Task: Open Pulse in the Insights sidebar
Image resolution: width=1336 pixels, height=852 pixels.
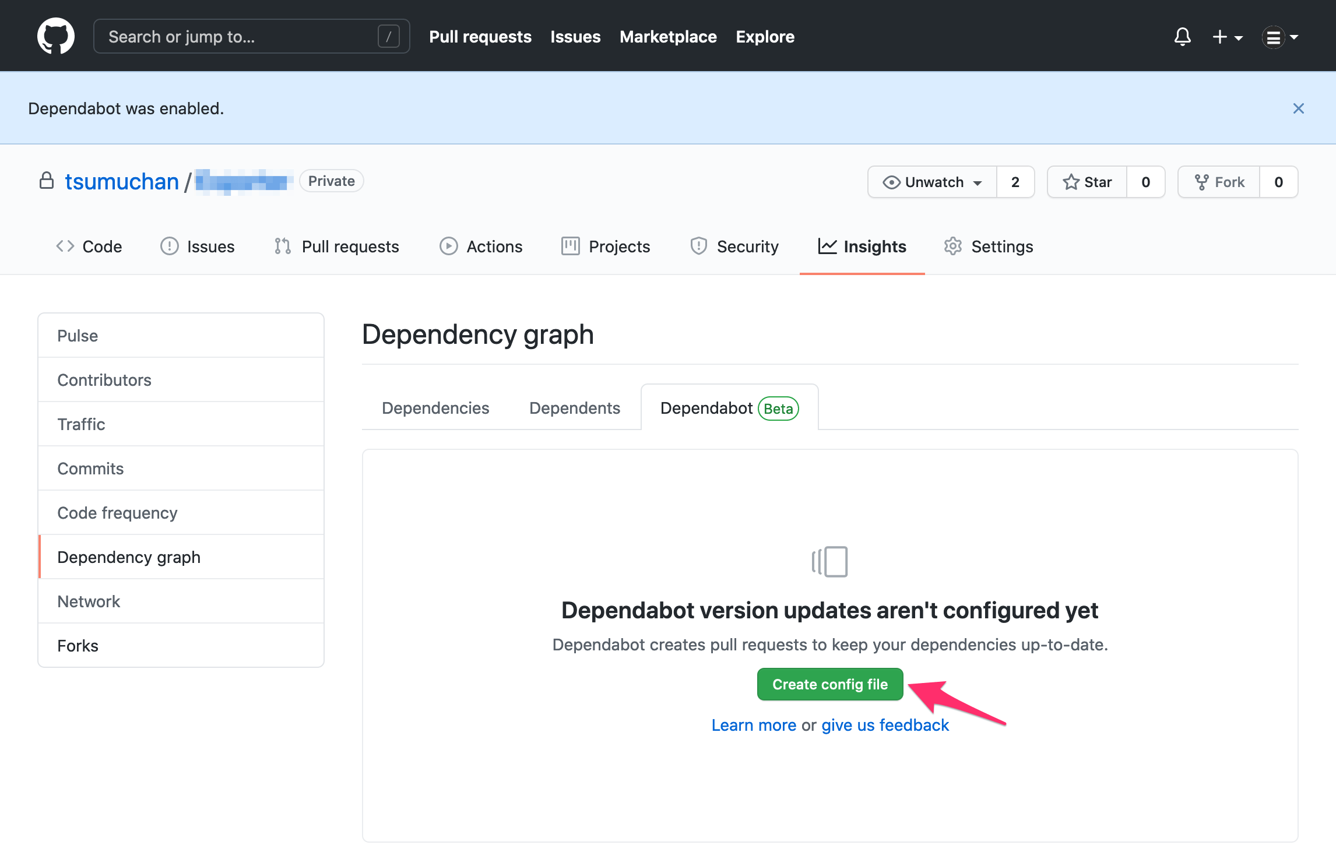Action: 181,336
